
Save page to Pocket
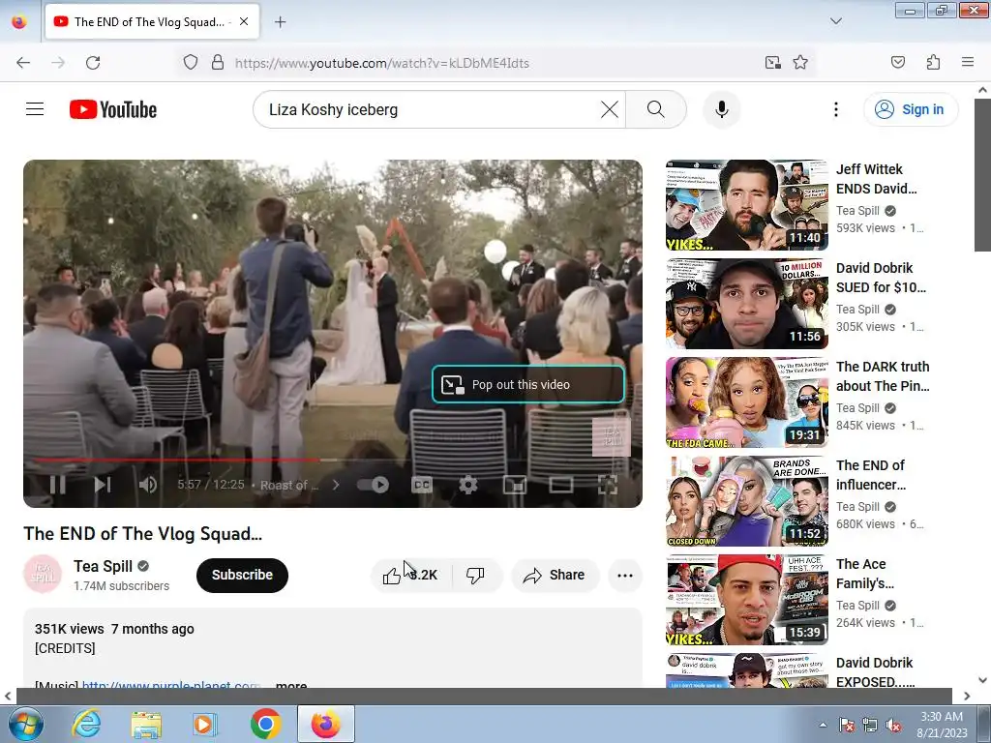898,62
